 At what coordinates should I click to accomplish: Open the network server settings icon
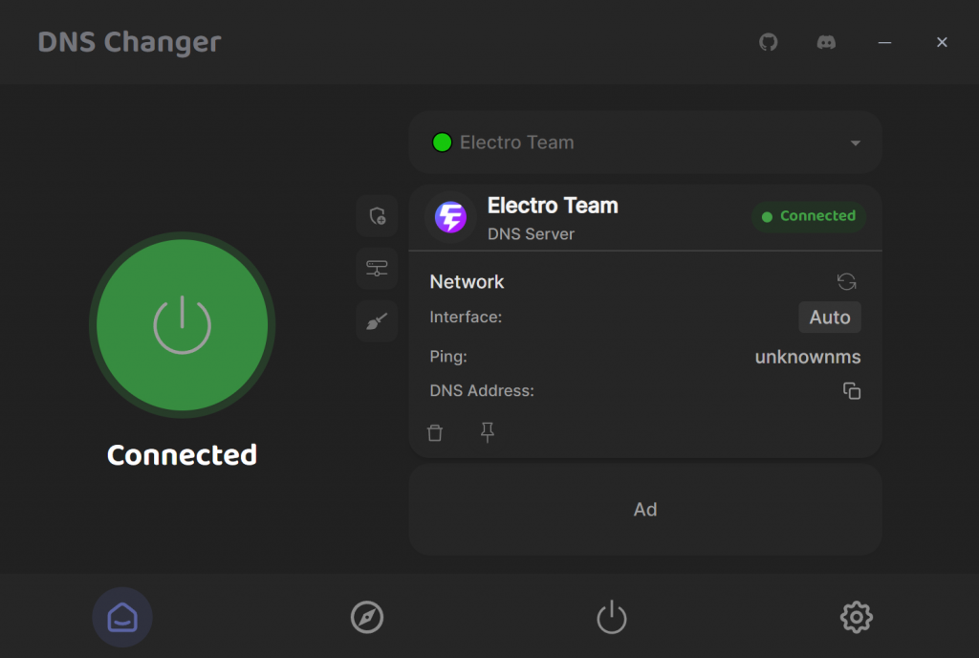click(x=377, y=269)
